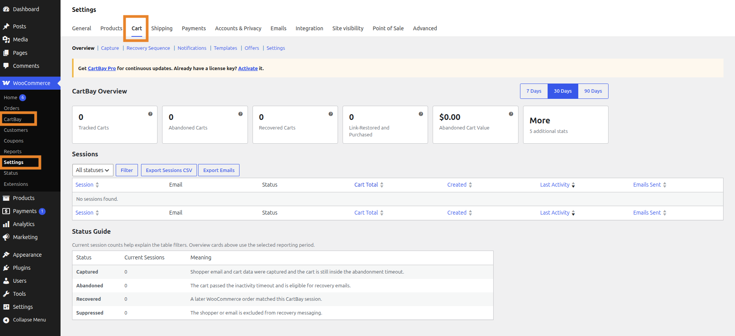Open the Site visibility tab
This screenshot has width=735, height=336.
[348, 28]
